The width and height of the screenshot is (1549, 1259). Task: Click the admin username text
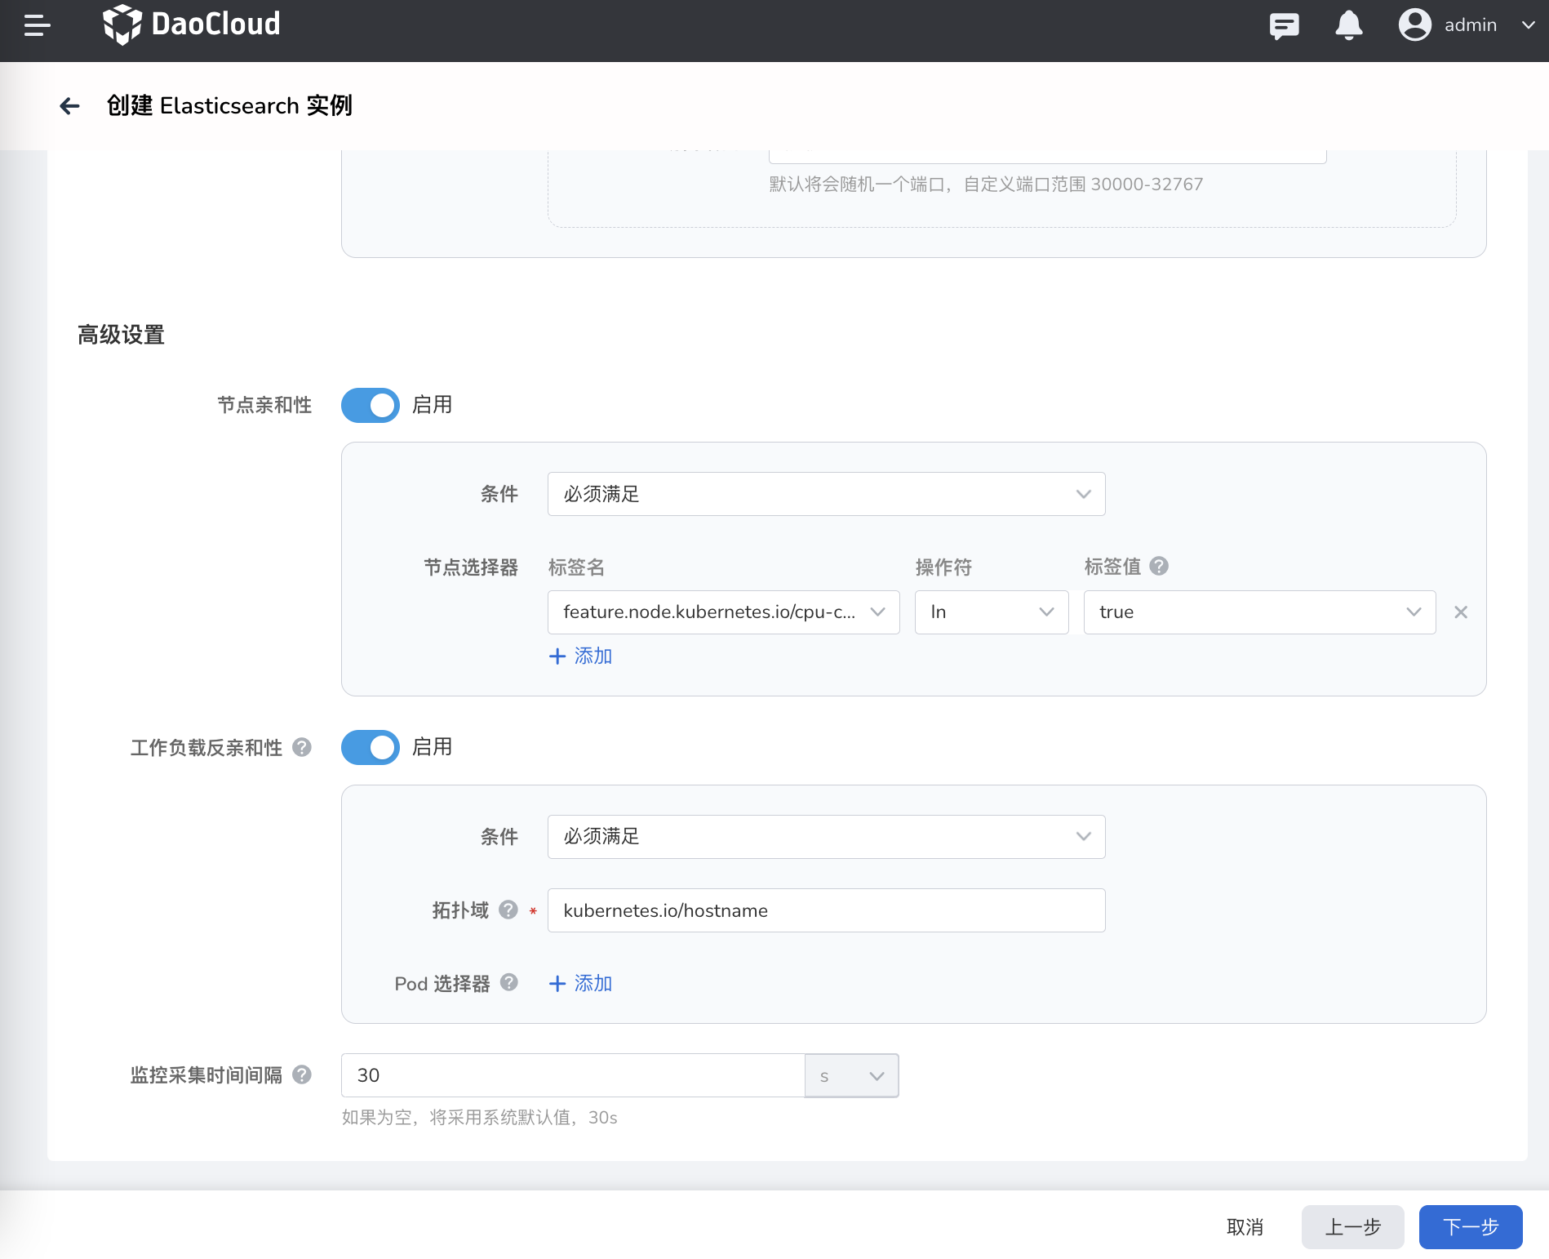click(1471, 25)
